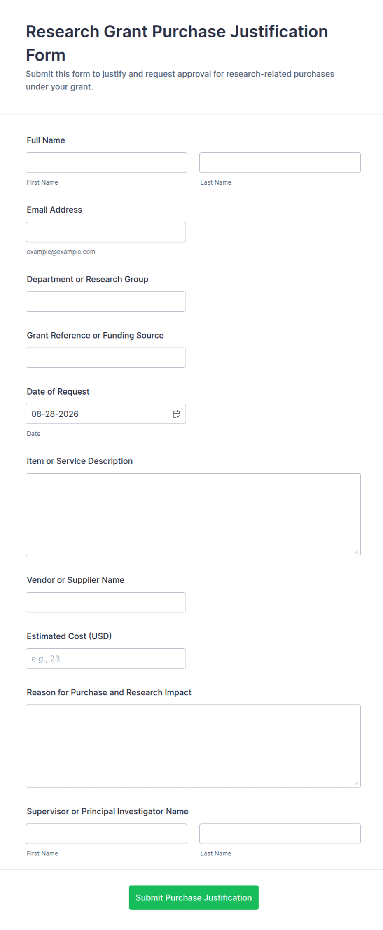Click the Grant Reference or Funding Source field
Image resolution: width=383 pixels, height=930 pixels.
tap(106, 358)
